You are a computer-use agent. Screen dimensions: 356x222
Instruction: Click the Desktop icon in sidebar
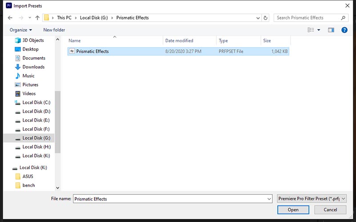click(18, 49)
